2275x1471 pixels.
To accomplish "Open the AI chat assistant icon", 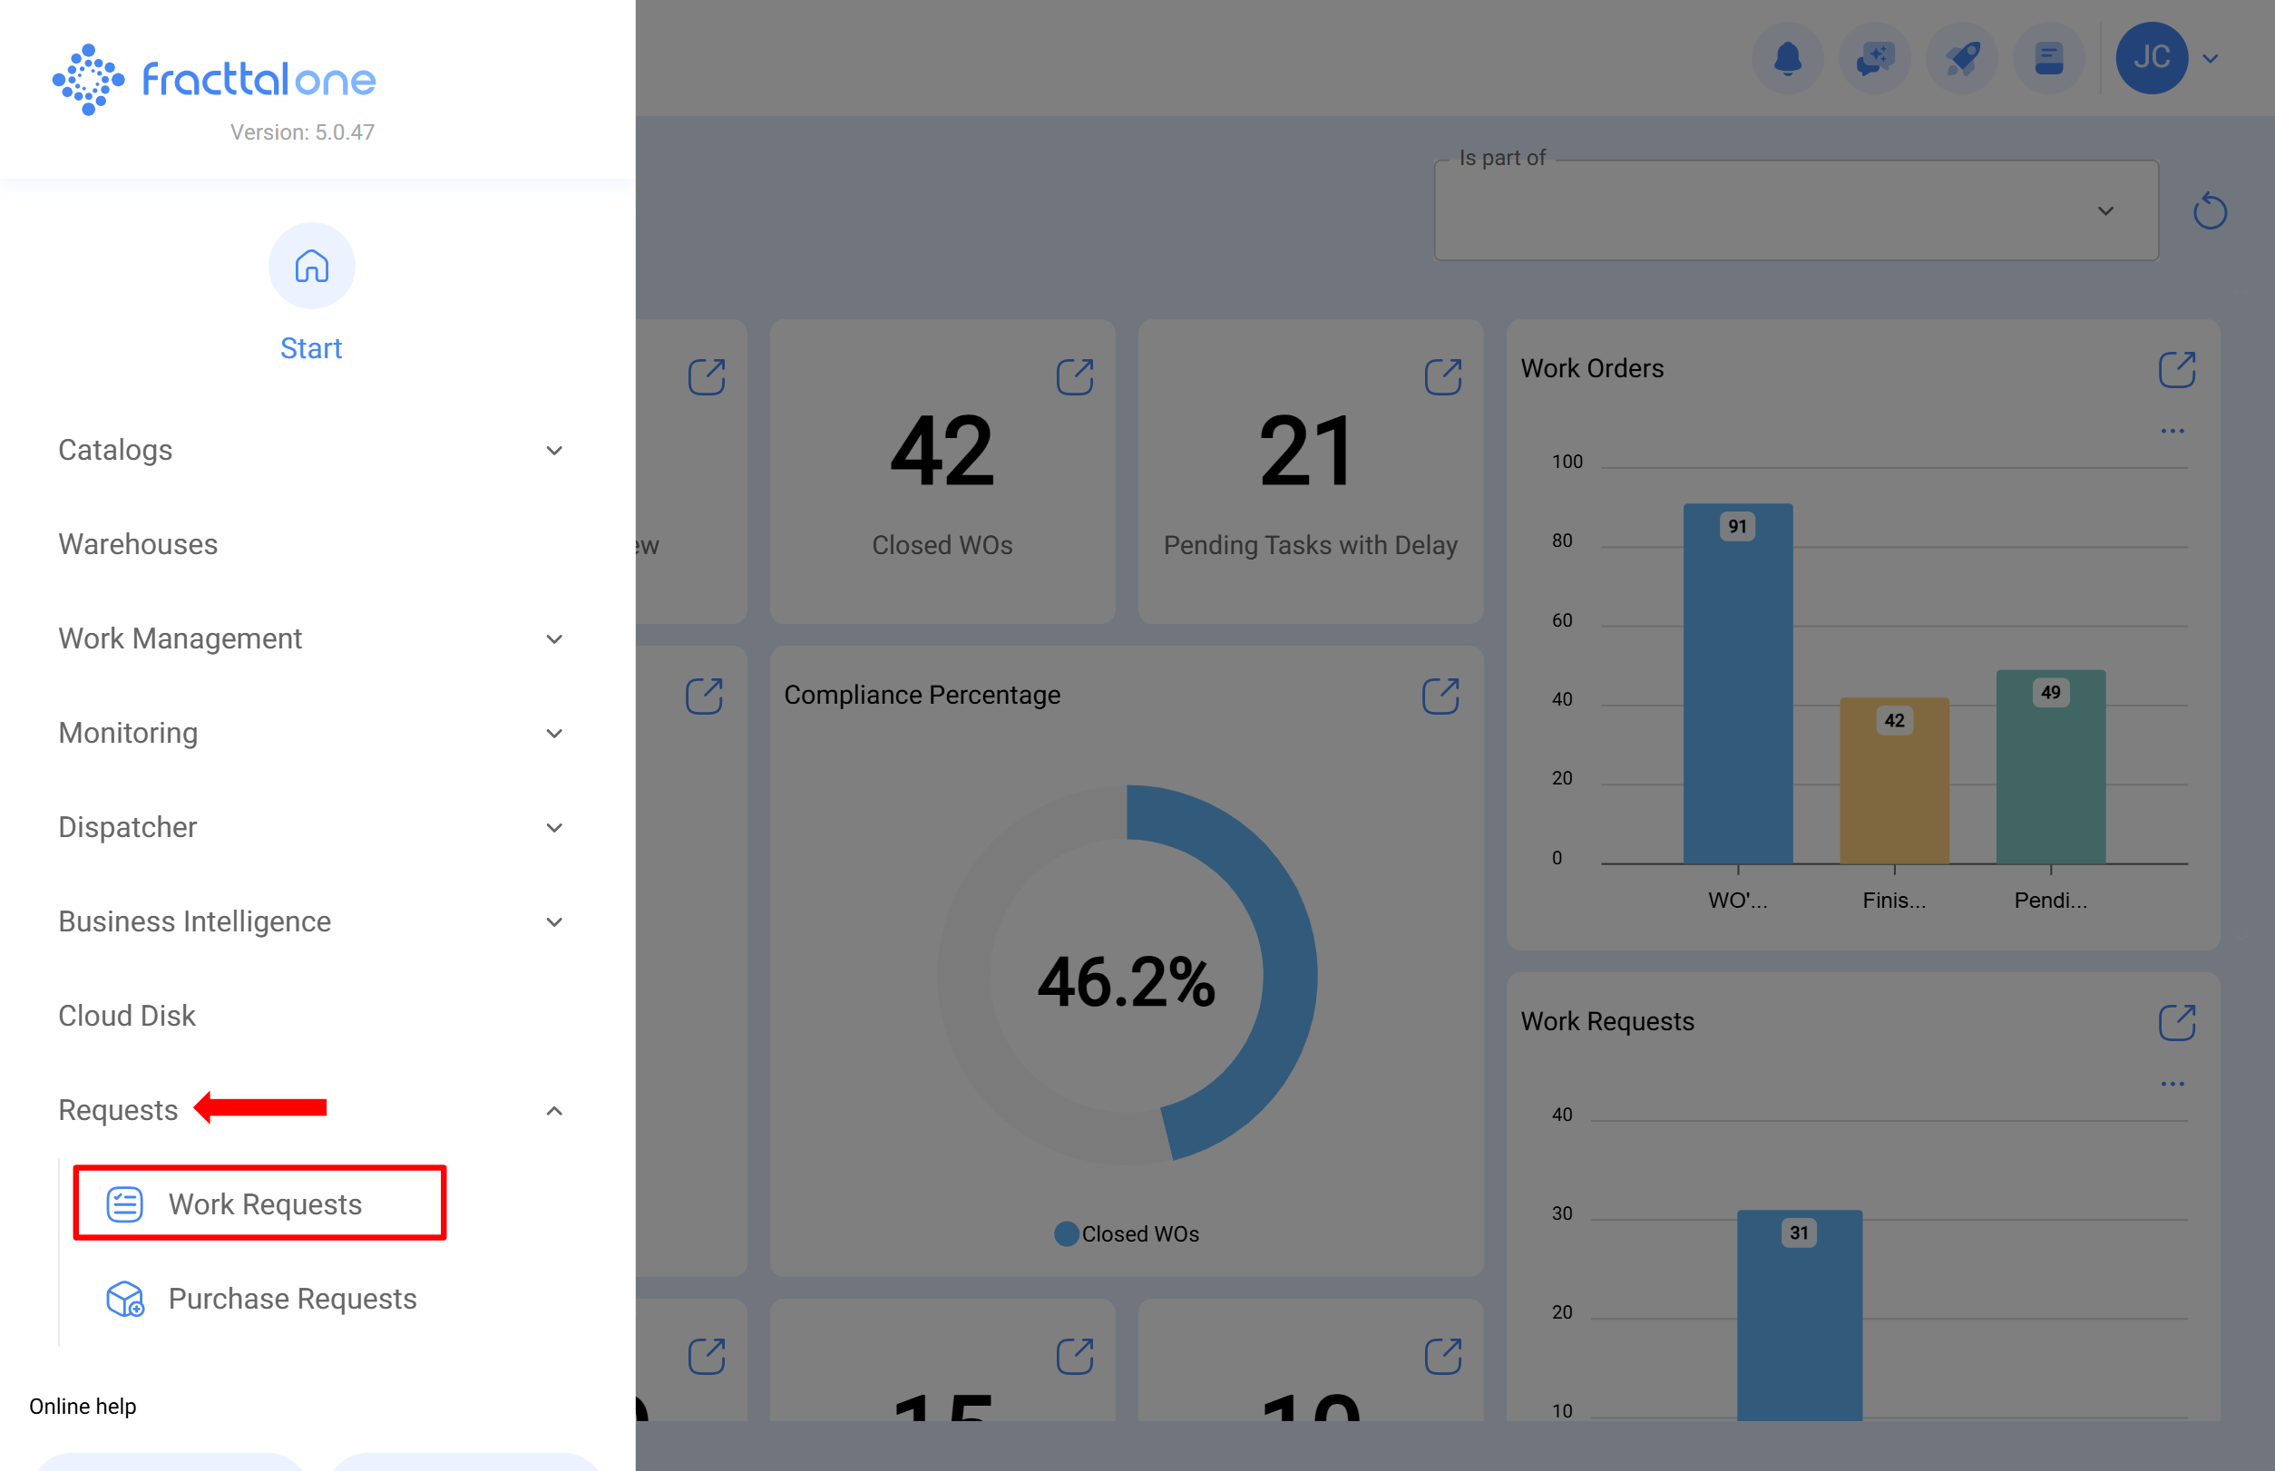I will [x=1875, y=58].
